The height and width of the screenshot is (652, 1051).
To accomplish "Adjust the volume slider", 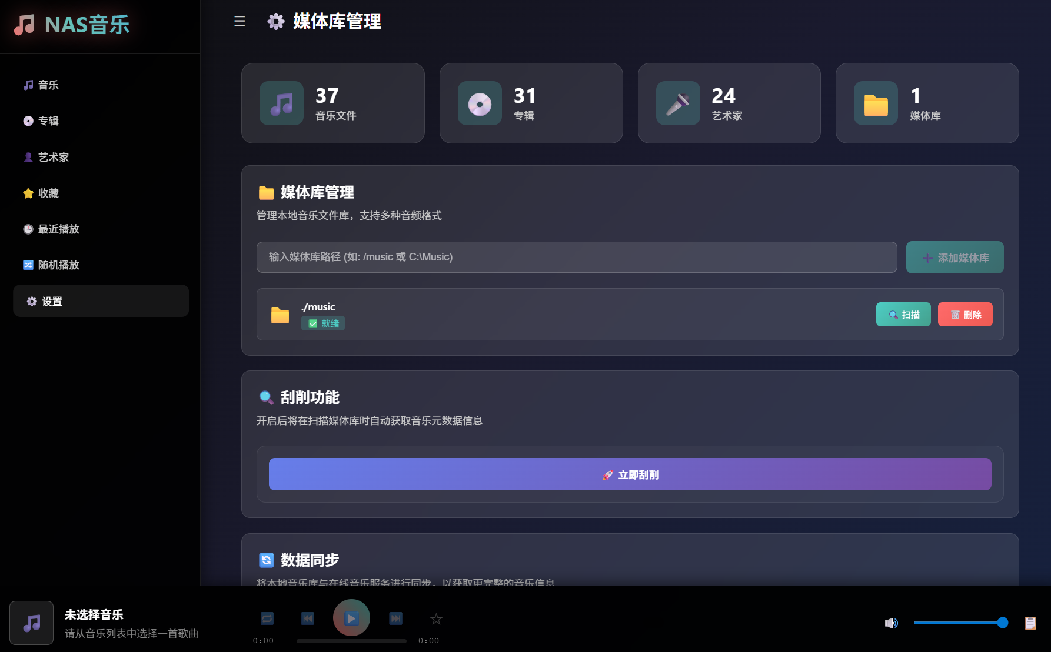I will point(960,623).
